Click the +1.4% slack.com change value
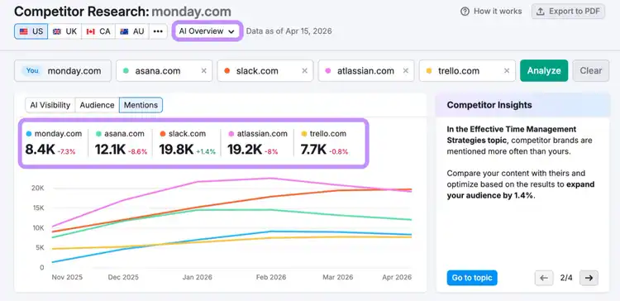This screenshot has width=620, height=301. point(206,151)
